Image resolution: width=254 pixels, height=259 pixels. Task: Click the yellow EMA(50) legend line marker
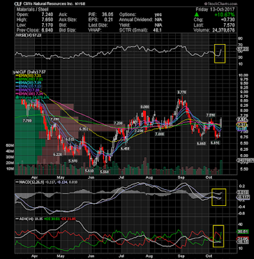click(17, 76)
